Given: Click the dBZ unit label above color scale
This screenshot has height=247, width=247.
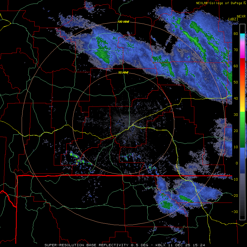Looking at the screenshot, I should 233,19.
